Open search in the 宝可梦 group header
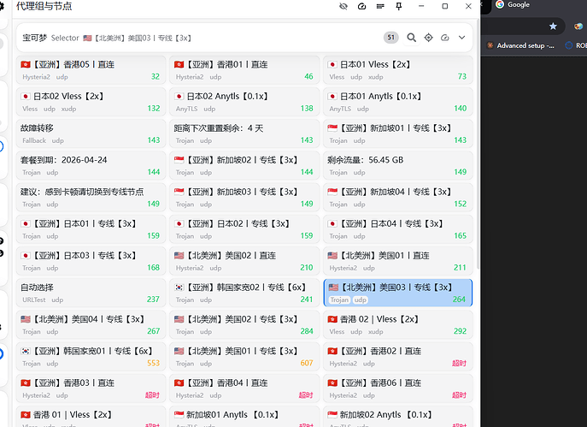The height and width of the screenshot is (427, 587). pyautogui.click(x=412, y=38)
